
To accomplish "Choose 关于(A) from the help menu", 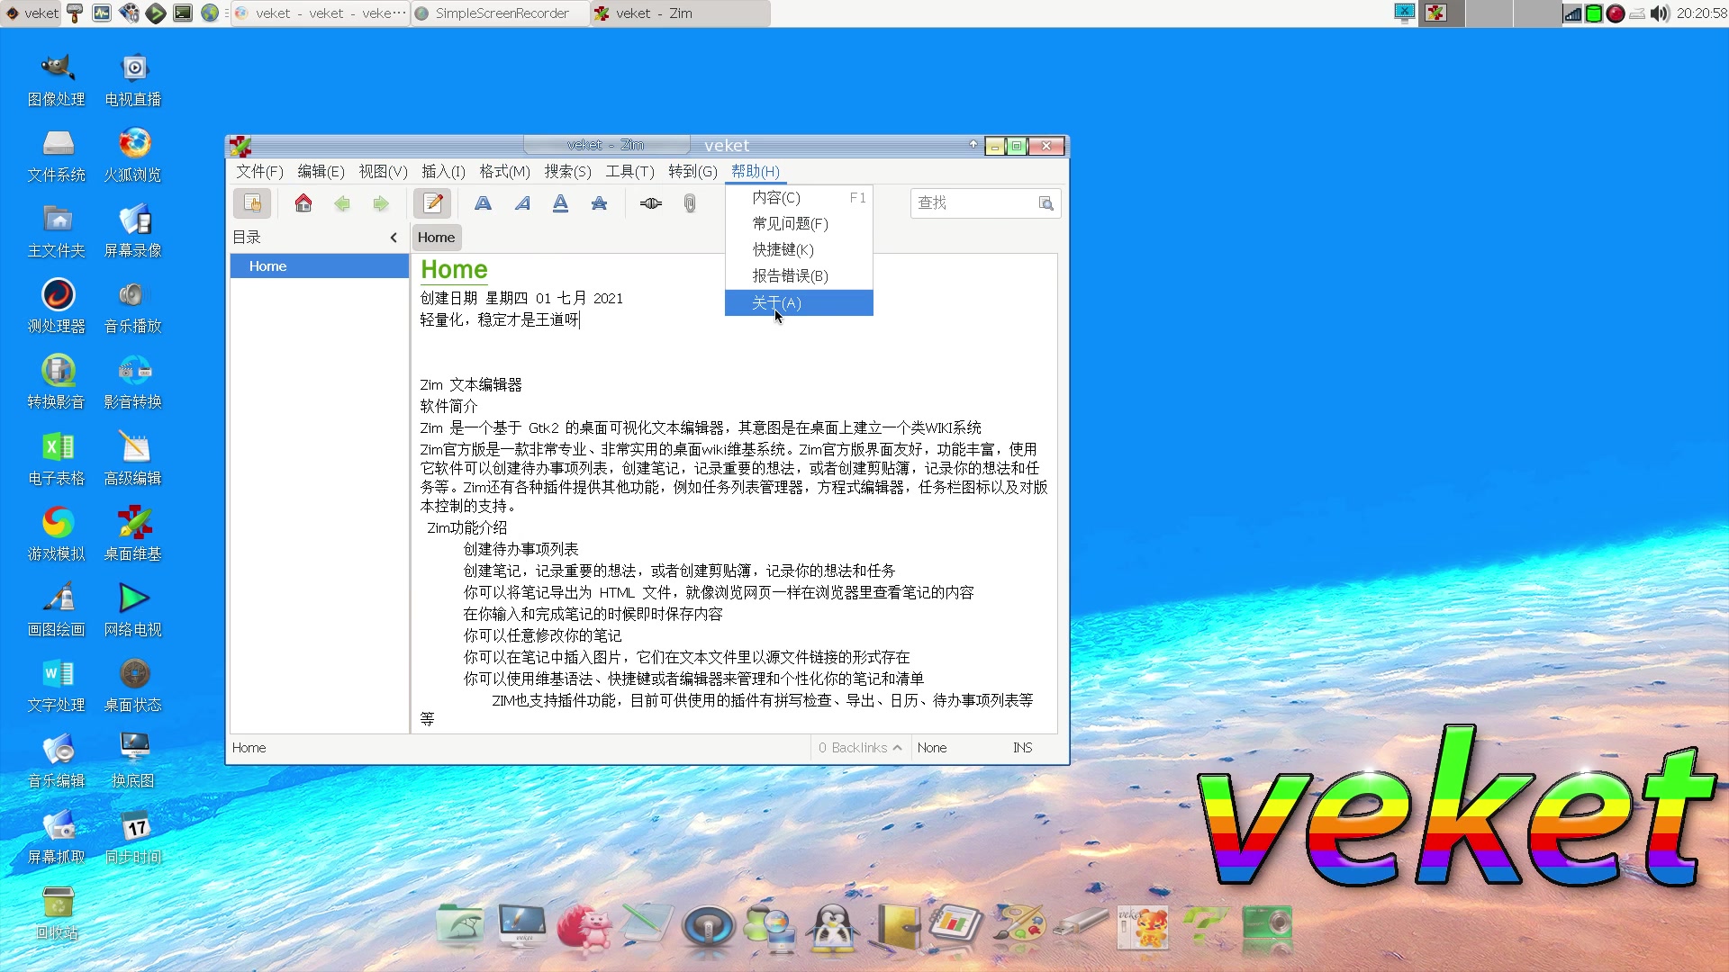I will point(799,303).
